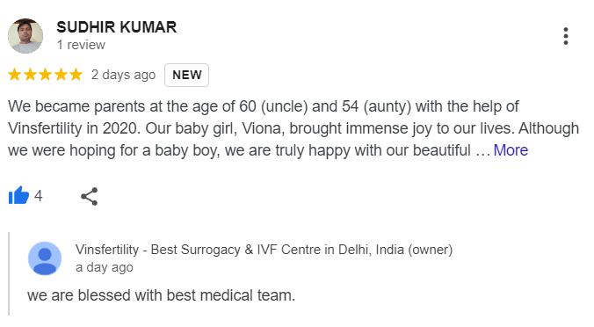Click the NEW badge beside the date
This screenshot has height=327, width=594.
pos(187,75)
